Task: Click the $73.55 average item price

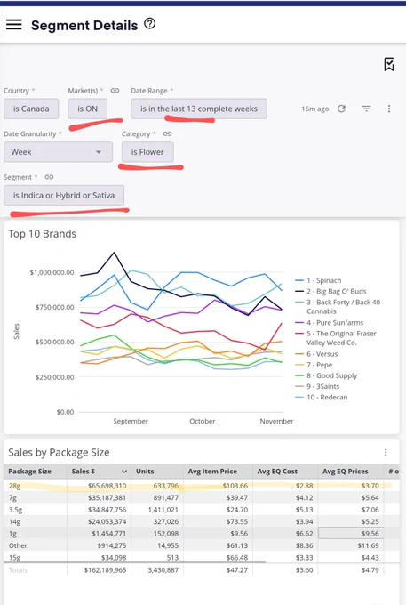Action: 237,521
